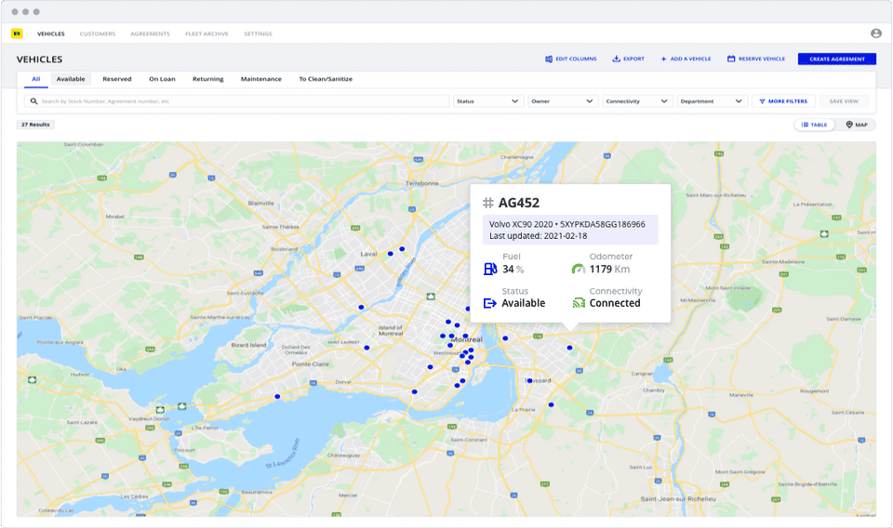Image resolution: width=893 pixels, height=528 pixels.
Task: Click the AG452 stock number heading
Action: (x=519, y=203)
